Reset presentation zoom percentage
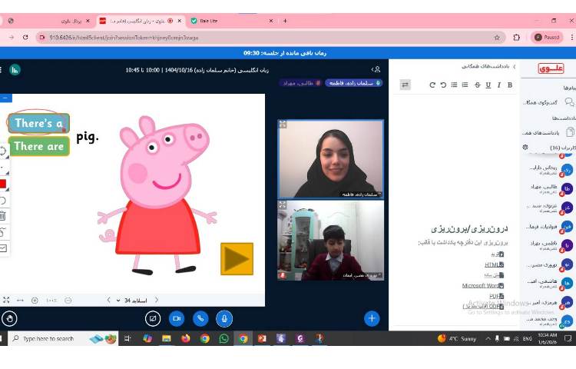 [x=51, y=301]
